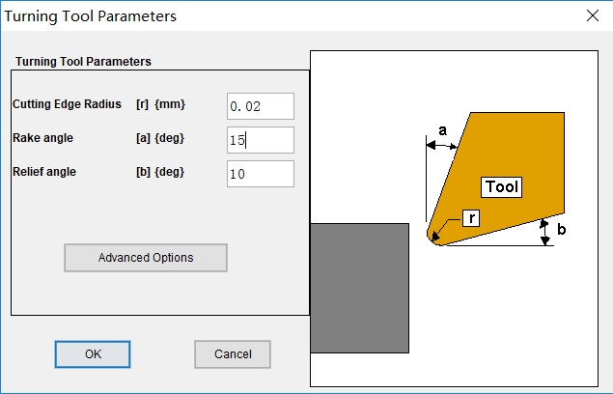The height and width of the screenshot is (394, 613).
Task: Close the Turning Tool Parameters dialog
Action: pos(592,15)
